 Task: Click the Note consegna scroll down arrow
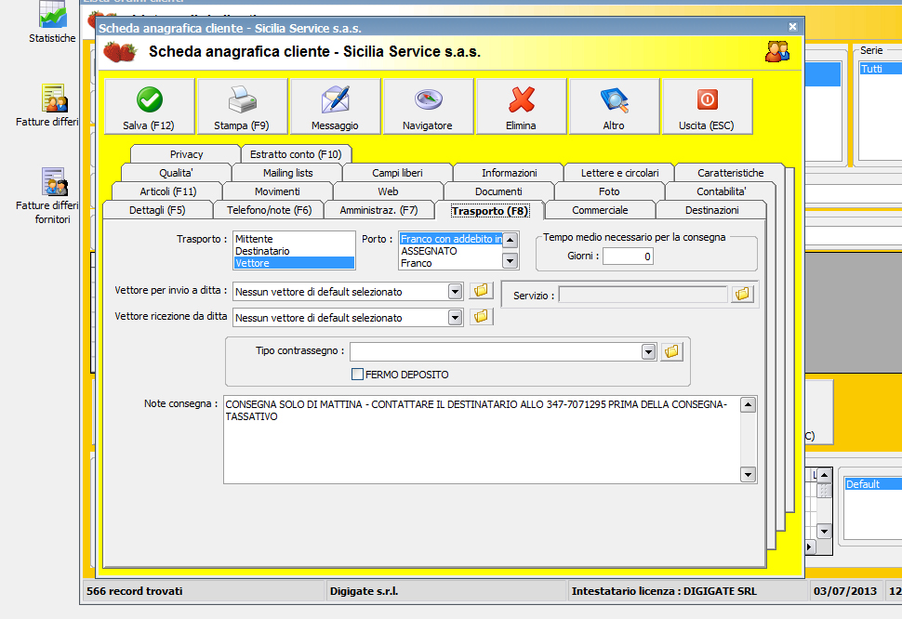coord(748,475)
